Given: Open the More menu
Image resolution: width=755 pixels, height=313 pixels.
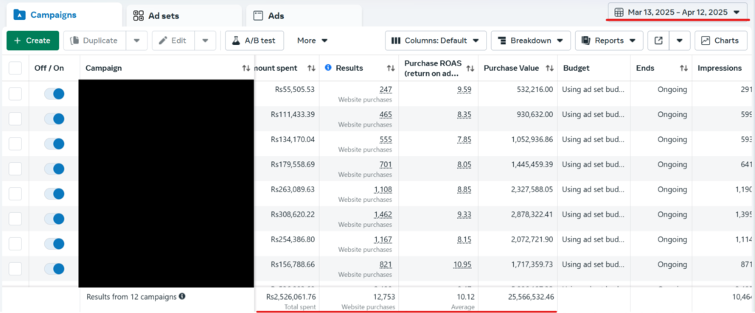Looking at the screenshot, I should pos(312,41).
